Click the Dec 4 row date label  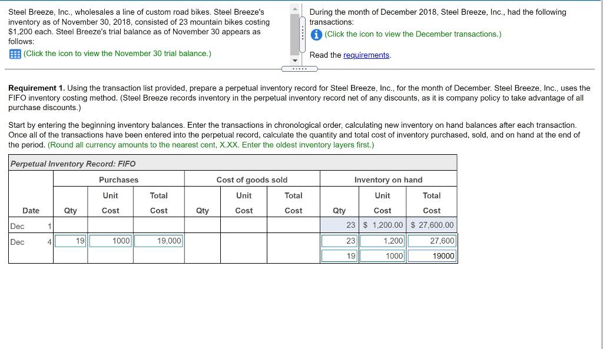click(31, 242)
